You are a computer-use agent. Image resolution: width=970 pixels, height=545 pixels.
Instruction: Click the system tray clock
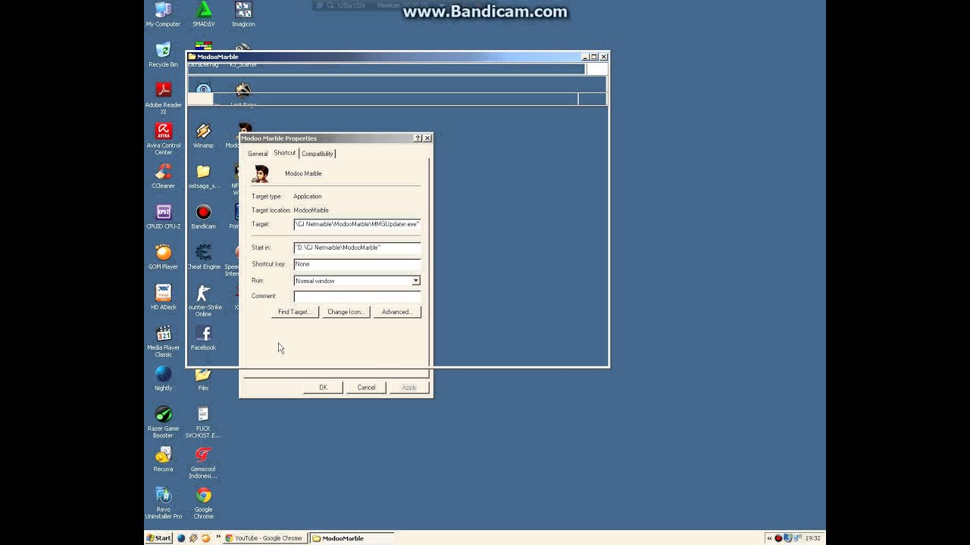(x=812, y=538)
